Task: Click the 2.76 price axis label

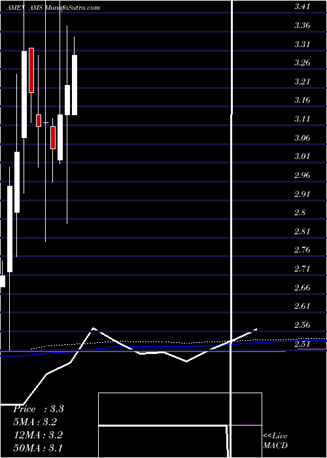Action: [x=302, y=250]
